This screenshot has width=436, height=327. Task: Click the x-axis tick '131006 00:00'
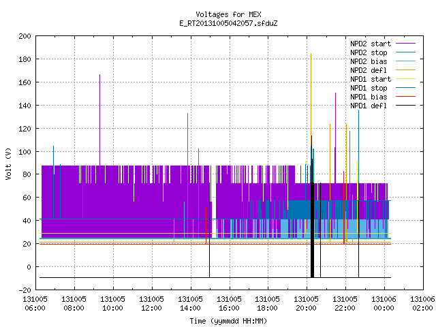(x=384, y=304)
